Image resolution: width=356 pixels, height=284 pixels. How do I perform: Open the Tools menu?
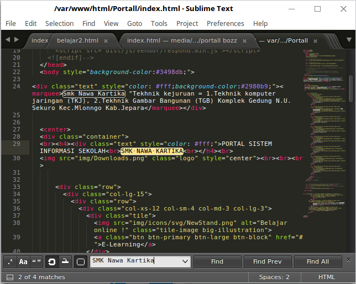tap(159, 24)
